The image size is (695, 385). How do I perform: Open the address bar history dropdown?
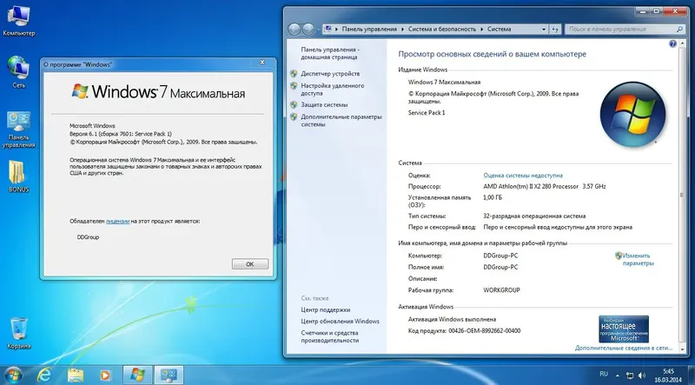click(544, 30)
